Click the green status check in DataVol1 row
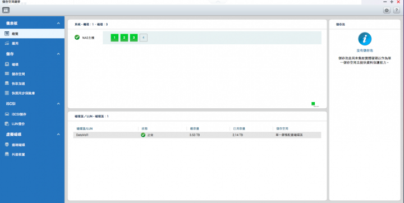Viewport: 404px width, 203px height. (x=143, y=135)
